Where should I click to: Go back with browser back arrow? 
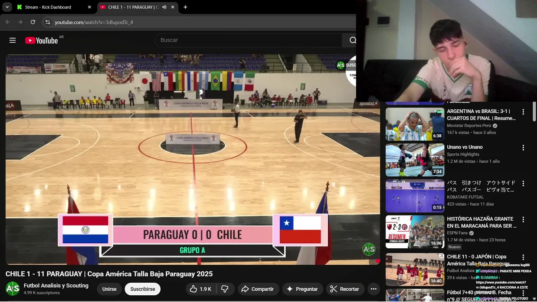(x=8, y=22)
